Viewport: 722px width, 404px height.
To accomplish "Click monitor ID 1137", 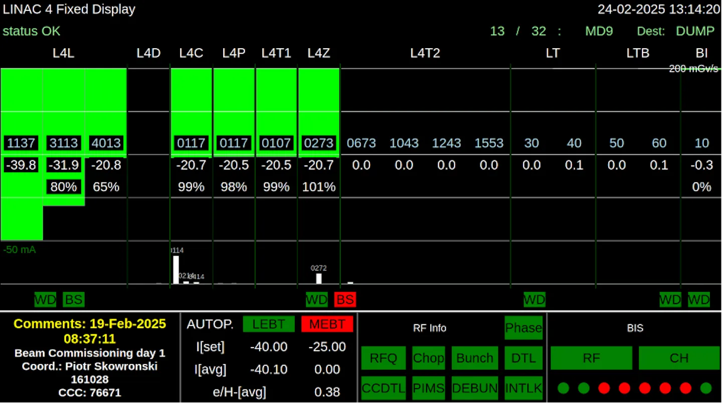I will (21, 143).
